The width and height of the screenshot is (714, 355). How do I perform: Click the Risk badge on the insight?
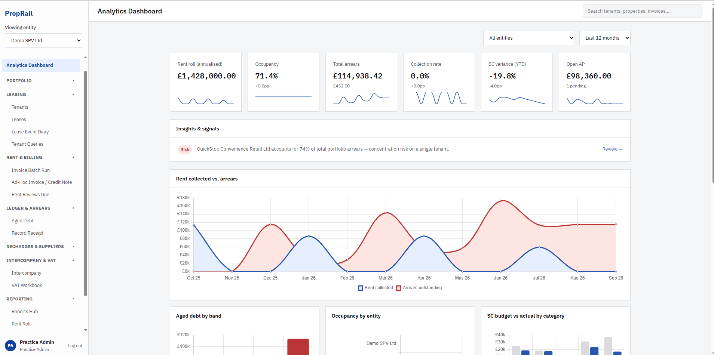pyautogui.click(x=185, y=149)
